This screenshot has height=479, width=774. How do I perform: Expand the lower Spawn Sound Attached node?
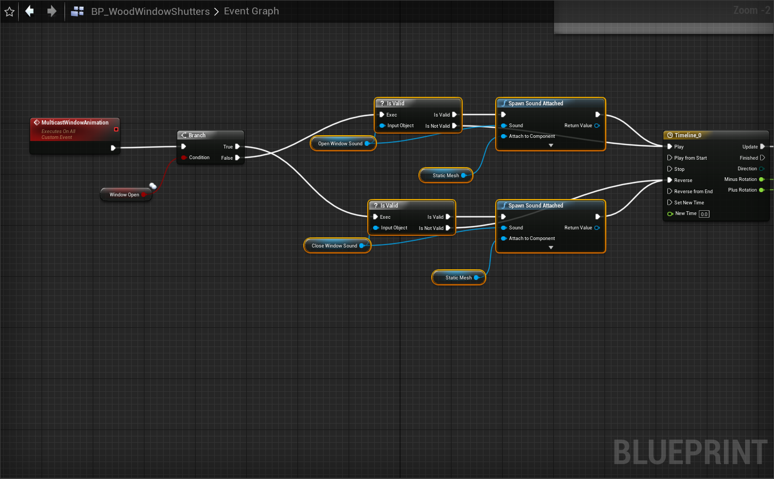(x=551, y=247)
